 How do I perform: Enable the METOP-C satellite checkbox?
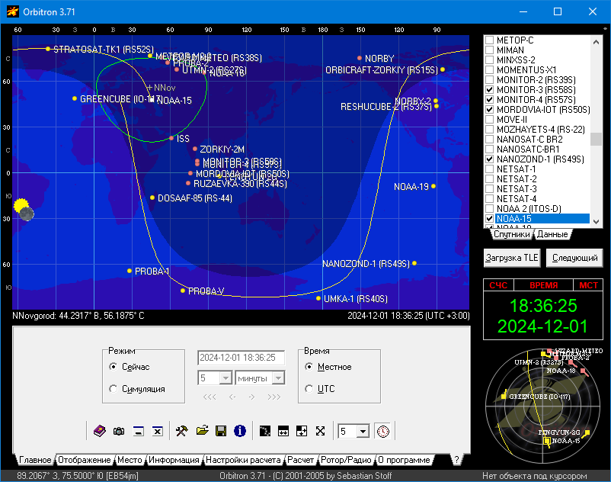(489, 40)
